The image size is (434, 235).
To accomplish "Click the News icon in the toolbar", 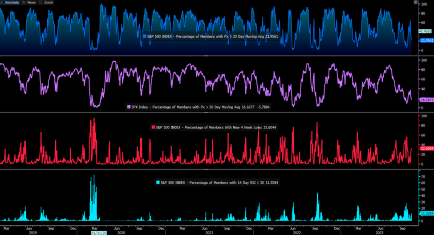I will click(x=24, y=2).
